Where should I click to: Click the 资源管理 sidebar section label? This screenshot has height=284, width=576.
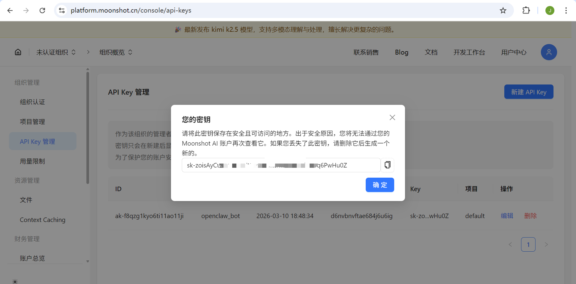point(27,180)
